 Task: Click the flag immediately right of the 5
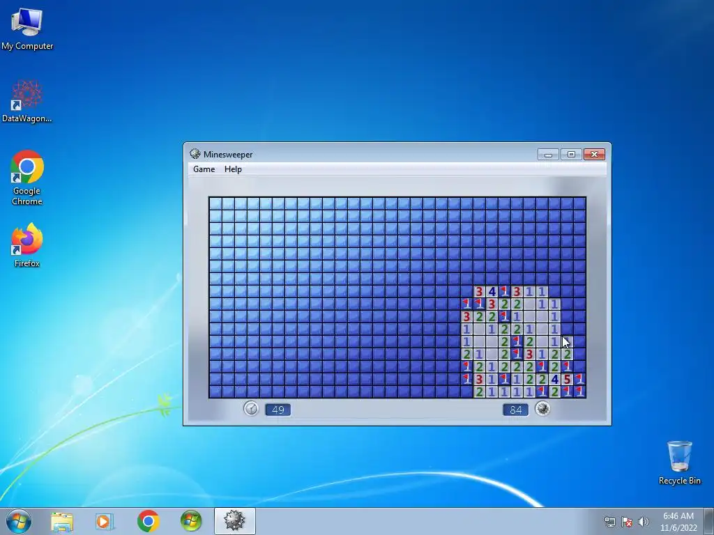click(579, 379)
